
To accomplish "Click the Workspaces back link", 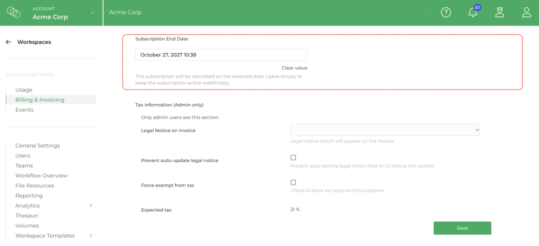I will 34,42.
